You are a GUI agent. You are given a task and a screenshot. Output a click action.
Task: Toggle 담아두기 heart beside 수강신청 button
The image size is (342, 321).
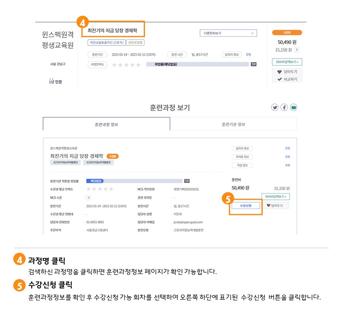pyautogui.click(x=276, y=205)
